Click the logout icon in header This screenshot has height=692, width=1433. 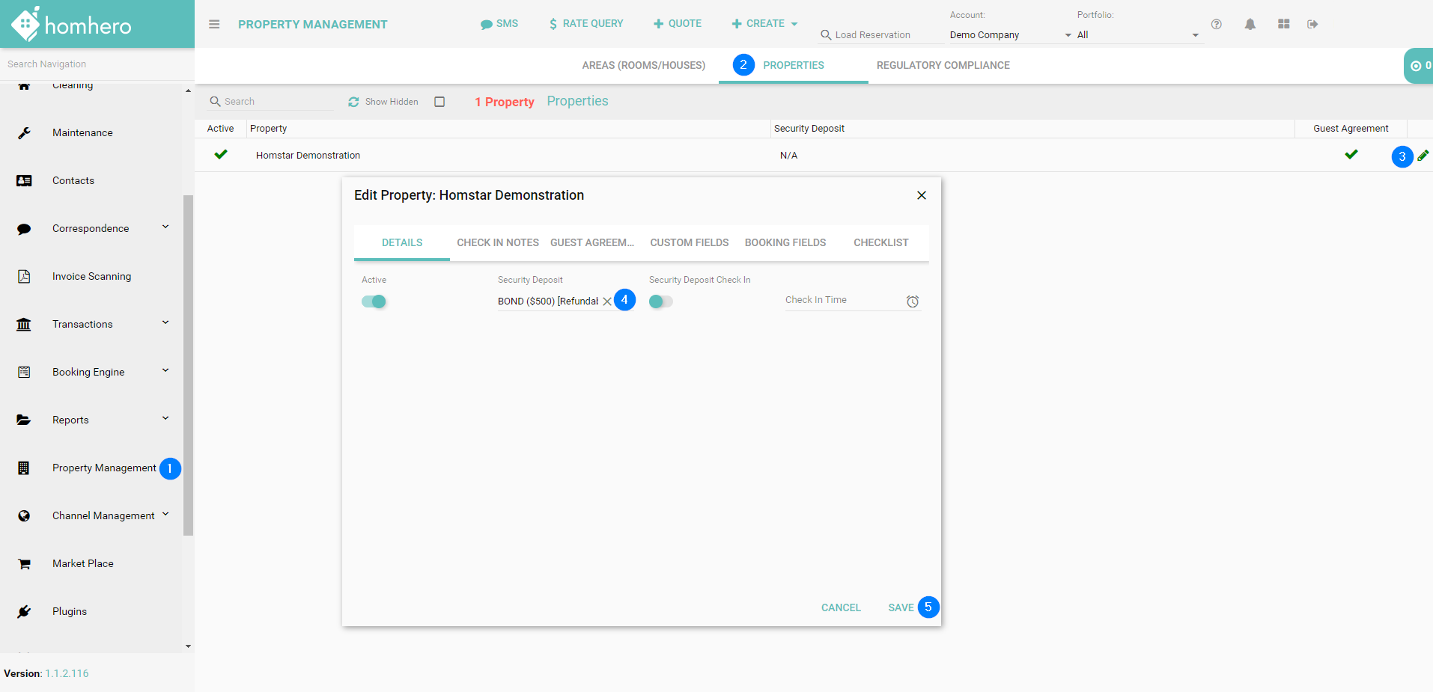click(1312, 24)
